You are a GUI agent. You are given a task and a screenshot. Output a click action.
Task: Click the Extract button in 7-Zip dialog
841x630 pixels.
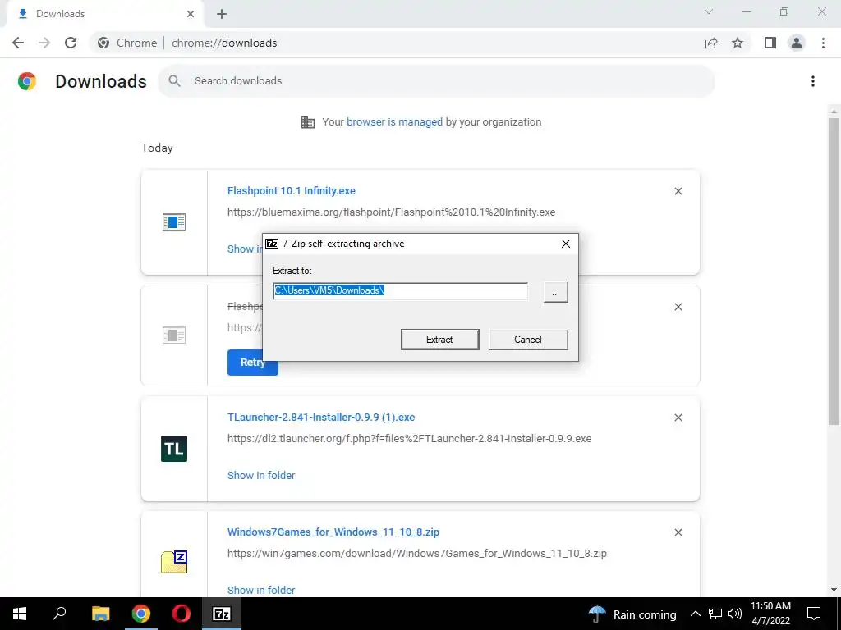pyautogui.click(x=440, y=340)
